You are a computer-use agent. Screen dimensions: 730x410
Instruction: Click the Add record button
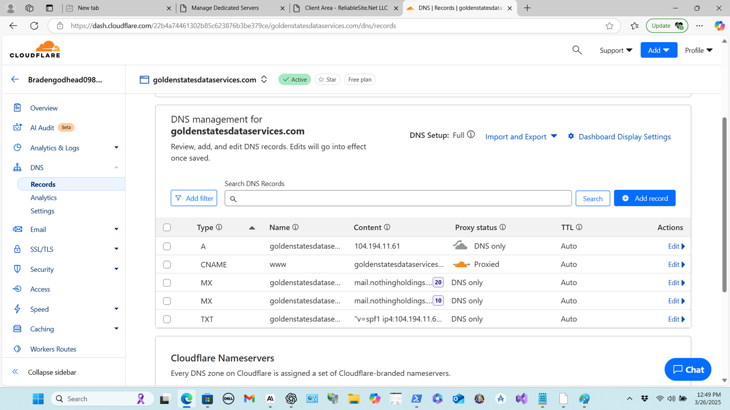coord(644,198)
